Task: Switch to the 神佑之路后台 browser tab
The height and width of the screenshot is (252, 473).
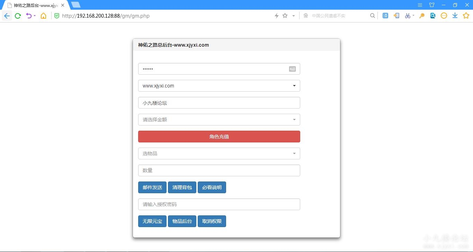Action: pos(35,5)
